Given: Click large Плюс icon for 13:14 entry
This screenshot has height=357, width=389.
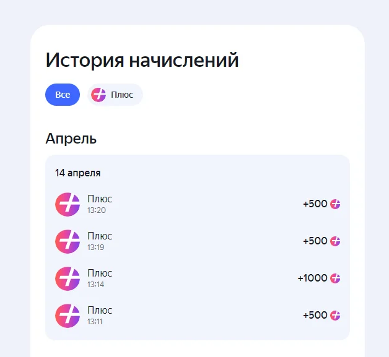Looking at the screenshot, I should (68, 278).
